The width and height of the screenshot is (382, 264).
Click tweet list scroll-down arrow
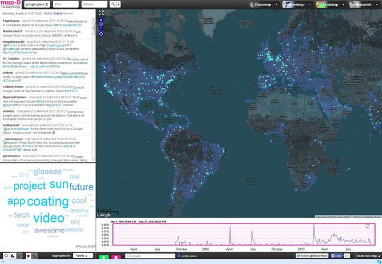pos(93,160)
